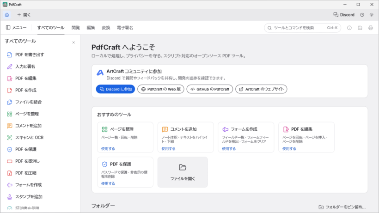Viewport: 379px width, 213px height.
Task: Switch to the 変換 tab
Action: (x=106, y=28)
